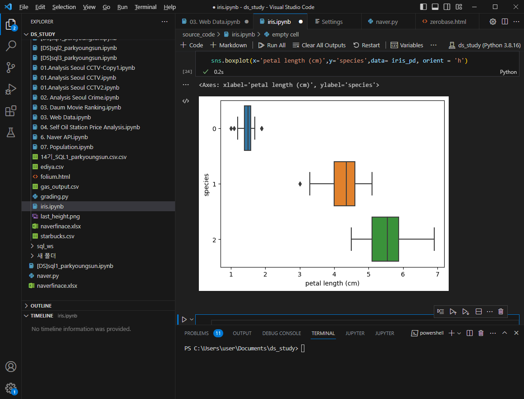
Task: Open cell output more actions ellipsis
Action: [x=186, y=85]
